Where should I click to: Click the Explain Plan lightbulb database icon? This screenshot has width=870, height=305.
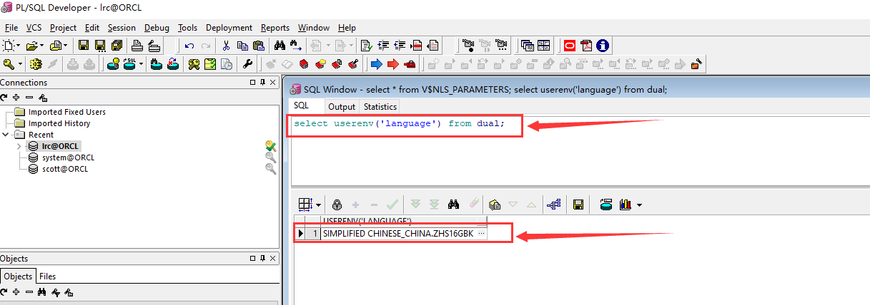[113, 64]
